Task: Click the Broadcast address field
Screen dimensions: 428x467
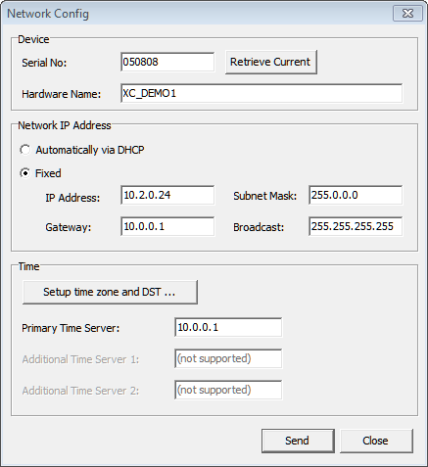Action: pos(356,226)
